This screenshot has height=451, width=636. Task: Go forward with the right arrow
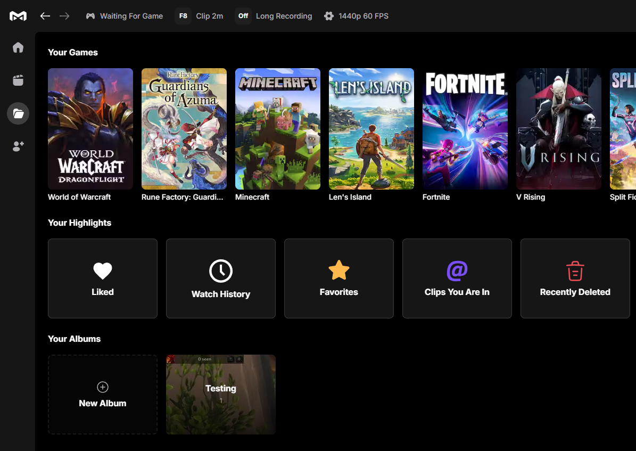[64, 16]
